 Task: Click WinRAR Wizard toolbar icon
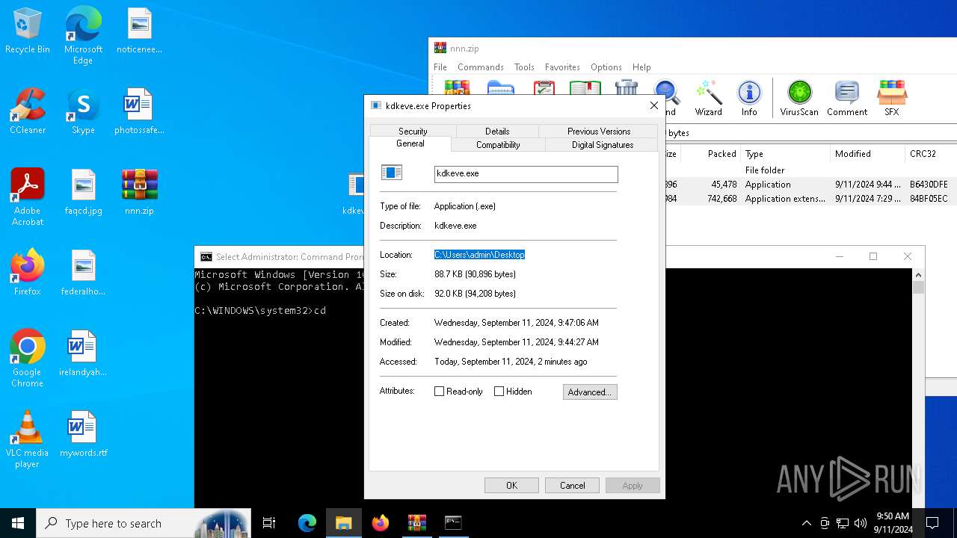[x=708, y=98]
